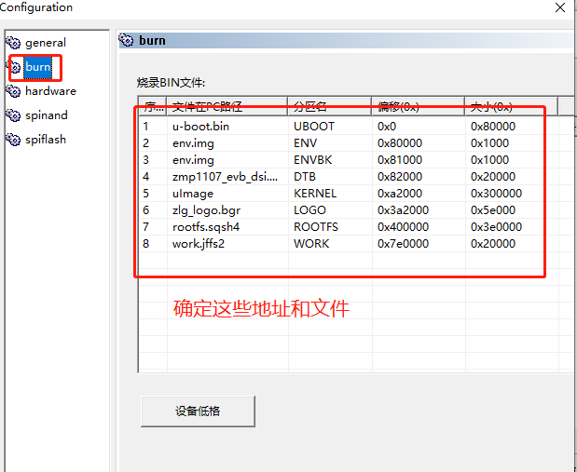Viewport: 577px width, 472px height.
Task: Click the 文件在PC路径 column header
Action: pyautogui.click(x=227, y=106)
